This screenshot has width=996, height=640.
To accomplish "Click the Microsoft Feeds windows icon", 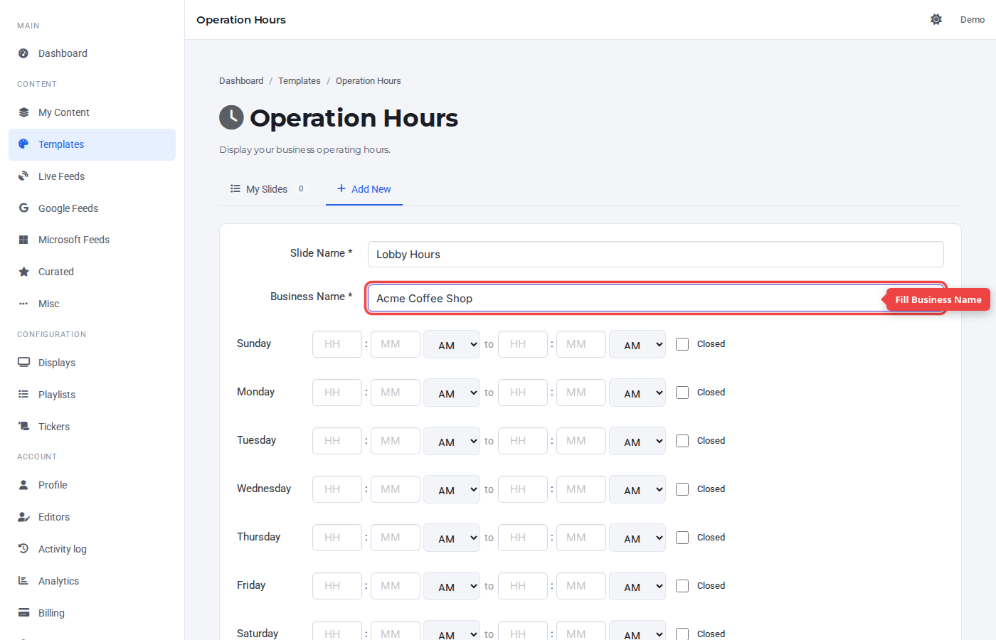I will click(23, 240).
